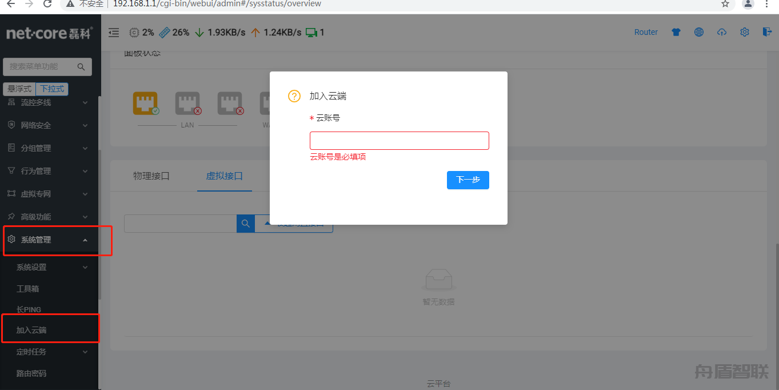779x390 pixels.
Task: Click the Router link in top bar
Action: coord(646,32)
